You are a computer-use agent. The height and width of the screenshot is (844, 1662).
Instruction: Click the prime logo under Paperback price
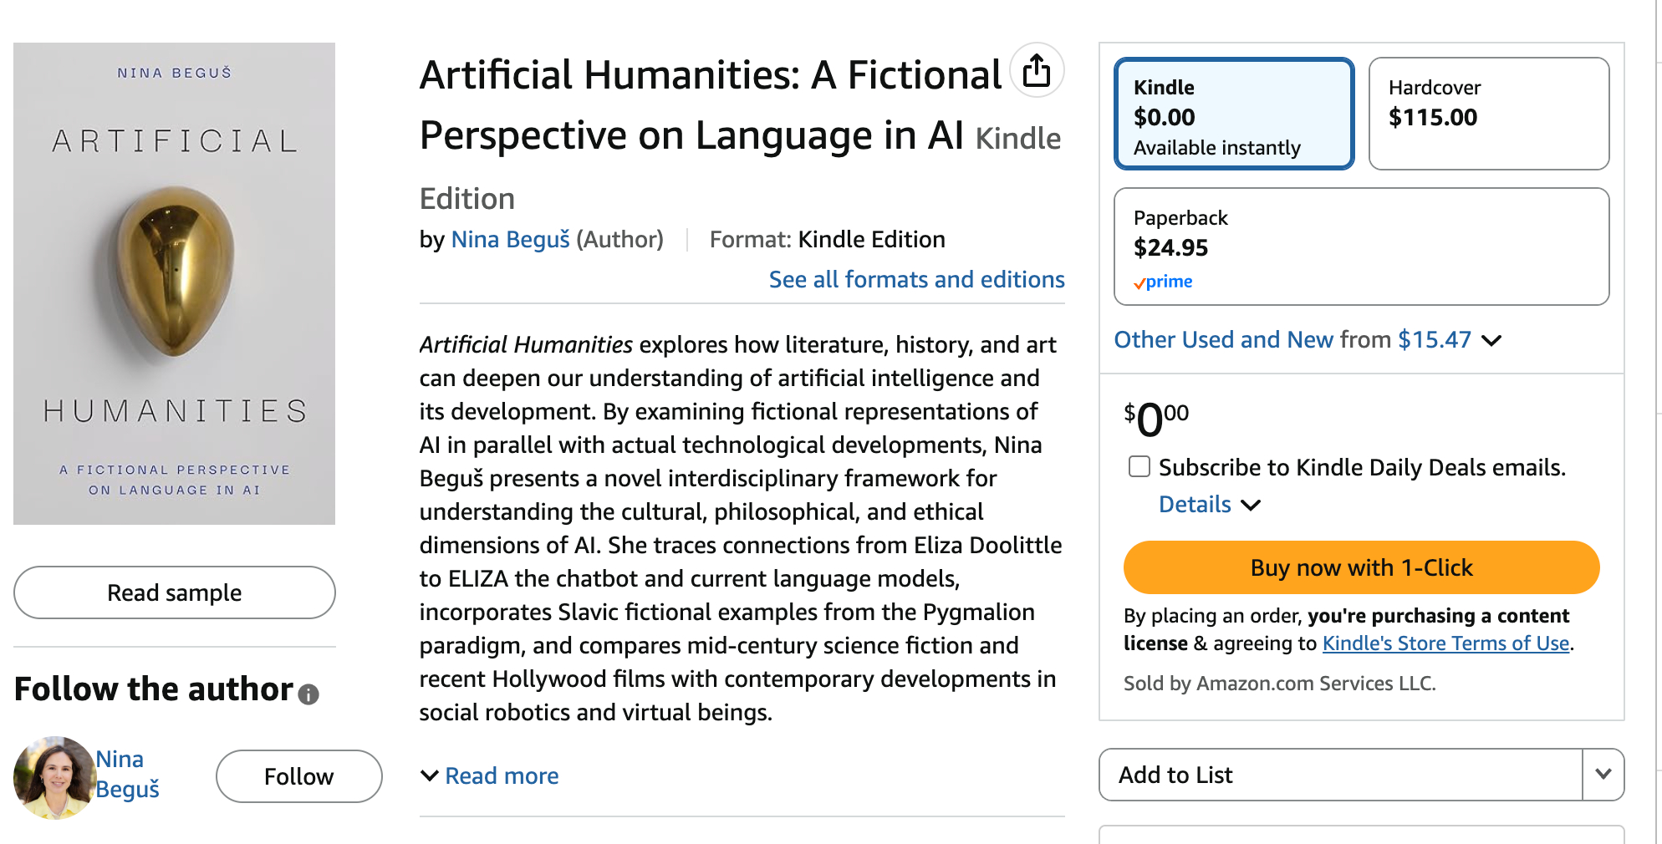click(x=1163, y=282)
